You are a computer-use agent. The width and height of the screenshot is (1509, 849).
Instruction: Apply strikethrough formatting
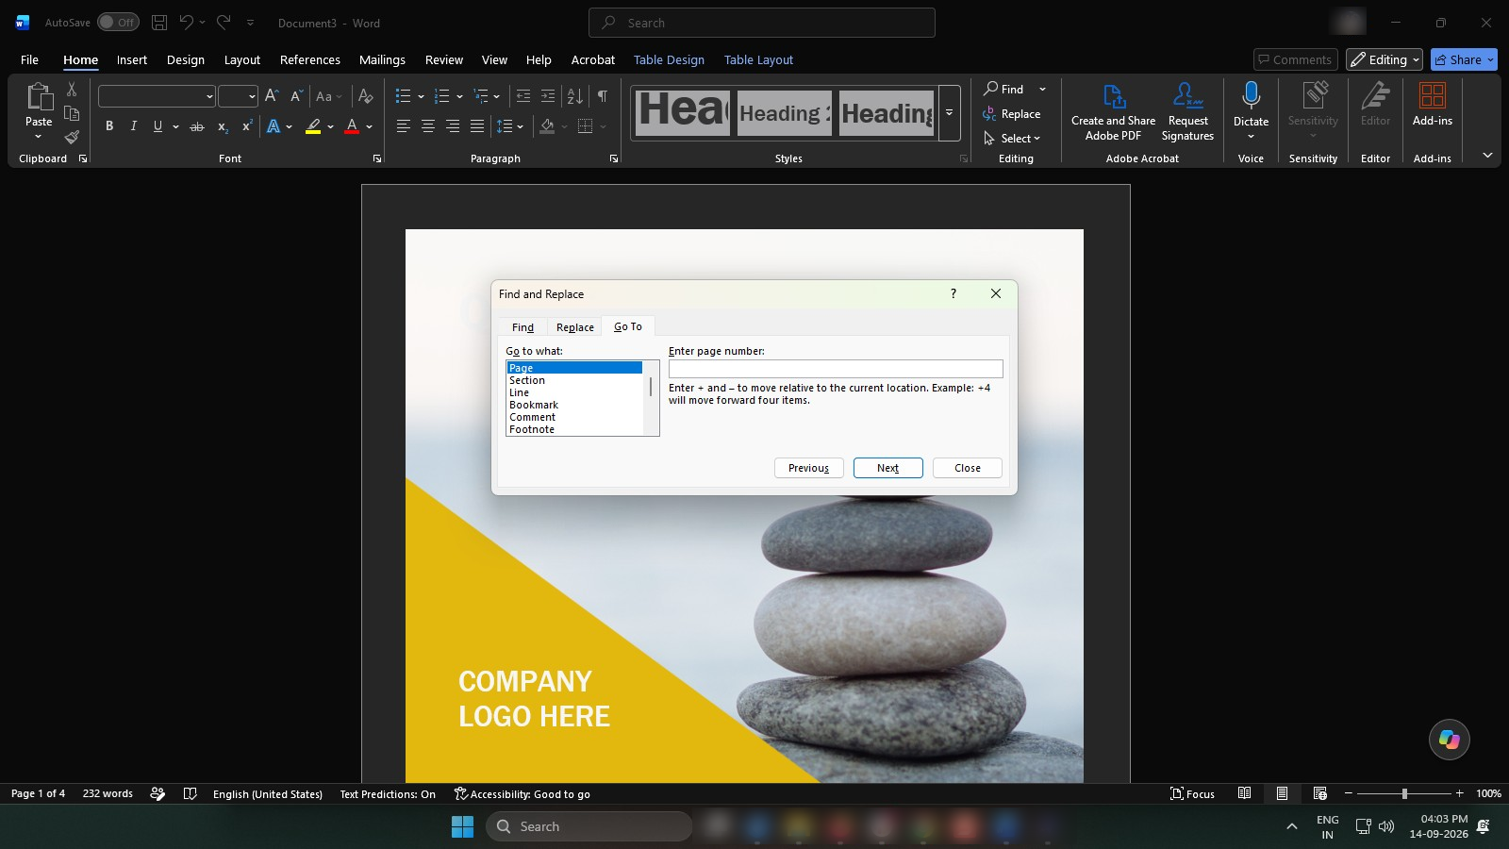tap(196, 126)
